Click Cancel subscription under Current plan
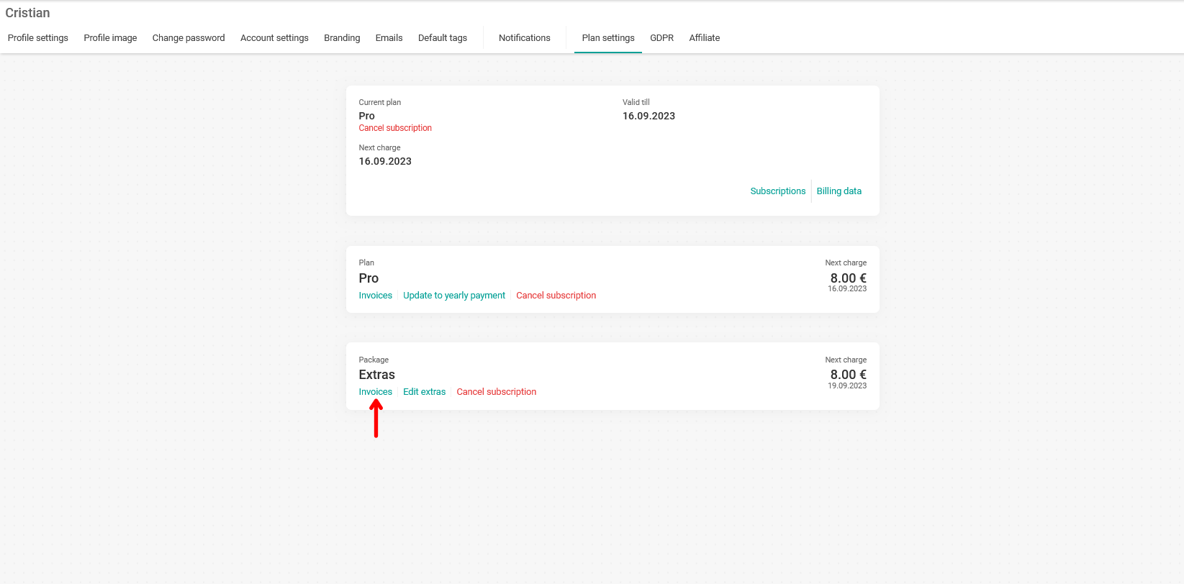1184x584 pixels. point(395,128)
